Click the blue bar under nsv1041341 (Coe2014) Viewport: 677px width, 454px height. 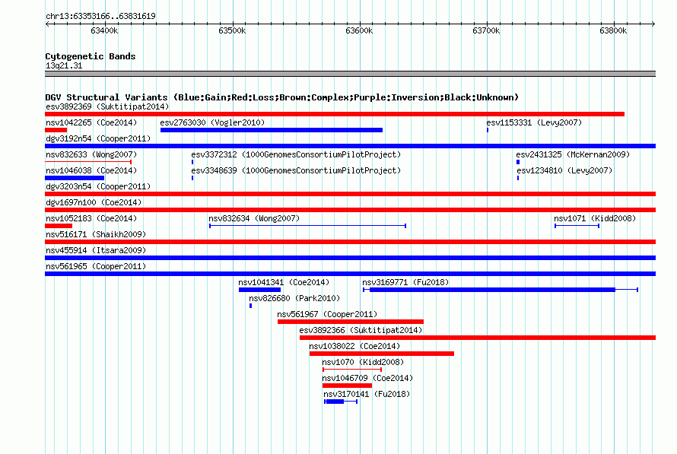pos(260,290)
